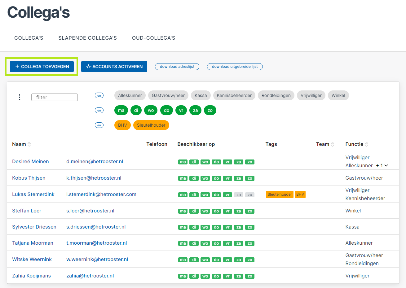This screenshot has height=288, width=406.
Task: Switch to the Slapende Collega's tab
Action: pyautogui.click(x=88, y=38)
